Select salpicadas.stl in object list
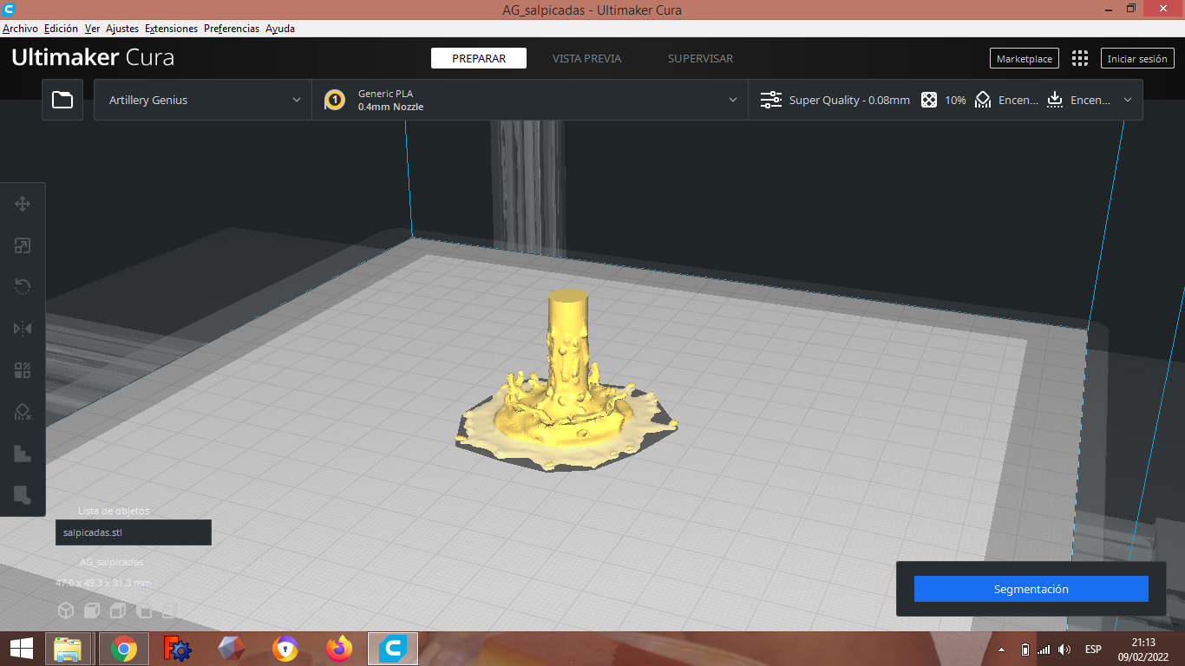1185x666 pixels. (134, 532)
